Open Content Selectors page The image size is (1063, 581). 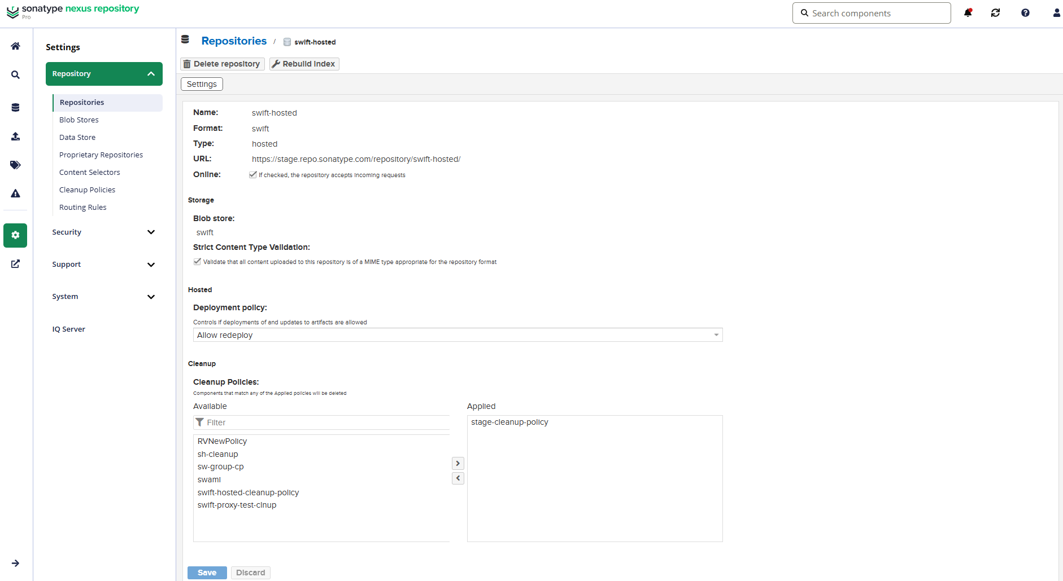pos(90,173)
